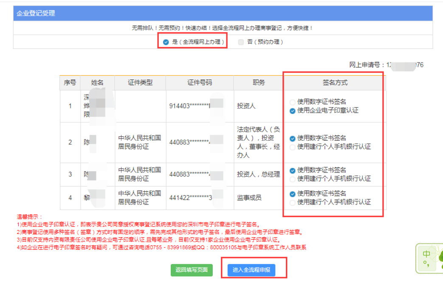Image resolution: width=443 pixels, height=281 pixels.
Task: Click 进入全流程申报 blue button
Action: [x=254, y=270]
